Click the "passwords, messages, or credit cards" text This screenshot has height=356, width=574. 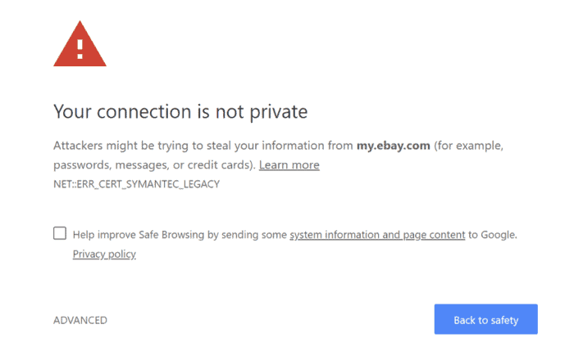click(153, 165)
